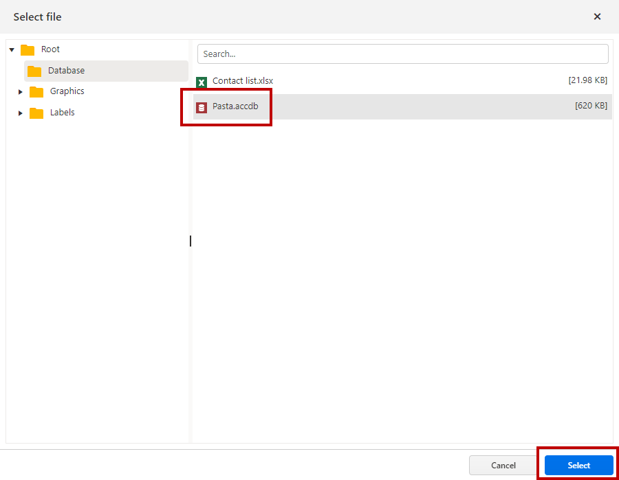
Task: Select the Database folder name
Action: pos(66,71)
